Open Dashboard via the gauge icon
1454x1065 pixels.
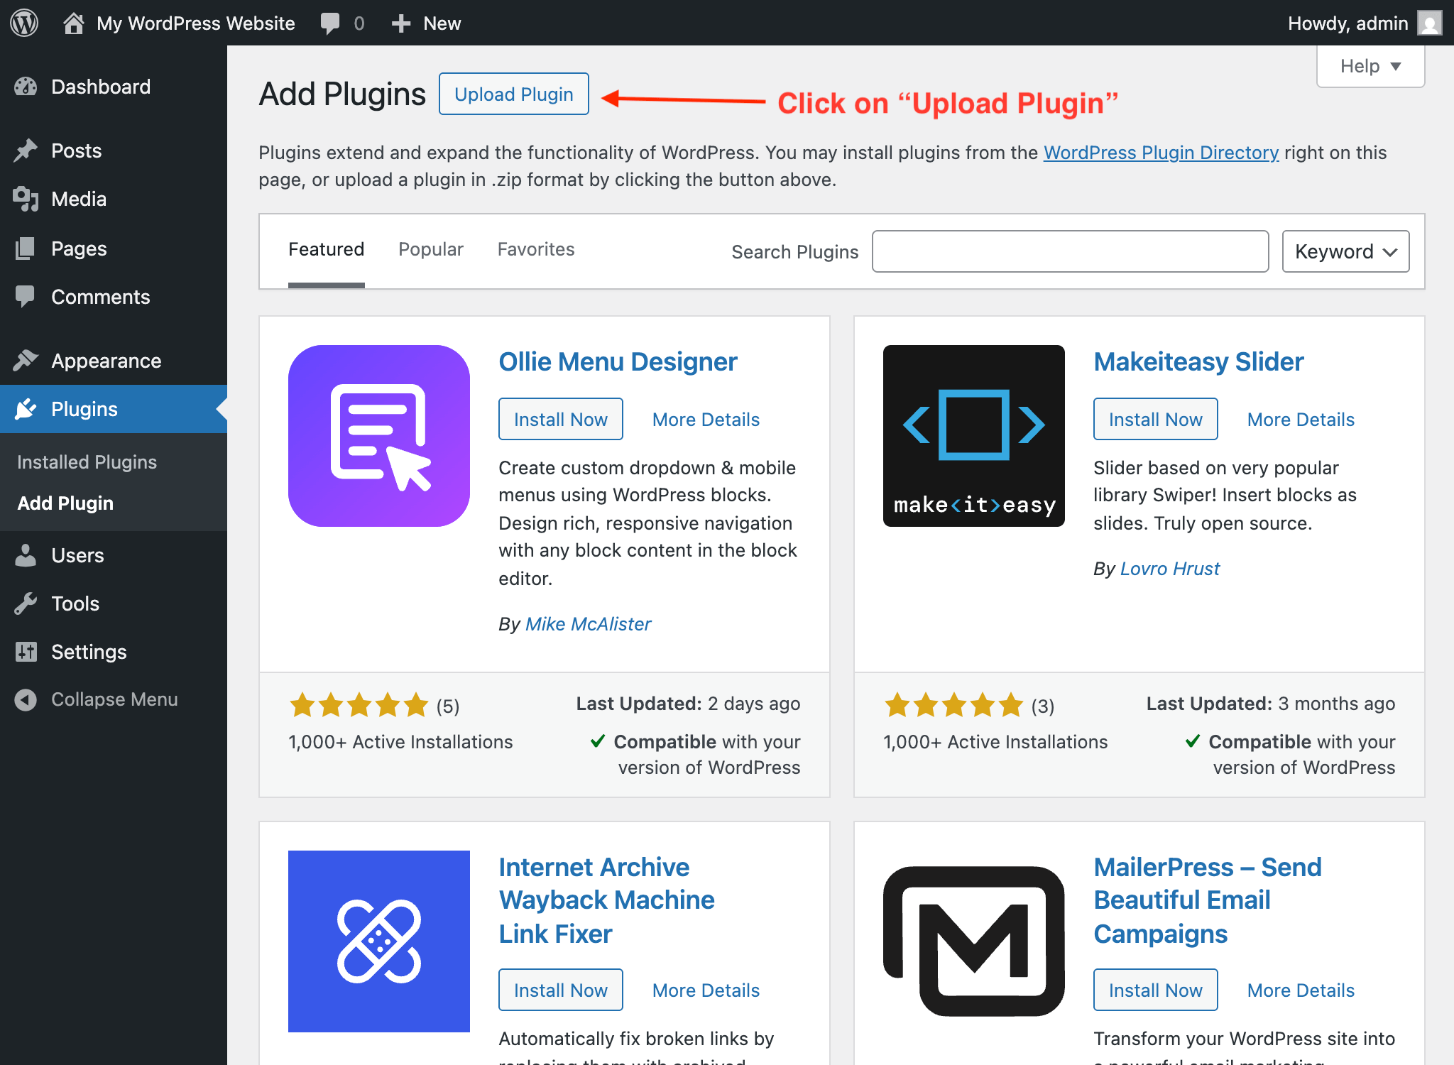pos(26,86)
